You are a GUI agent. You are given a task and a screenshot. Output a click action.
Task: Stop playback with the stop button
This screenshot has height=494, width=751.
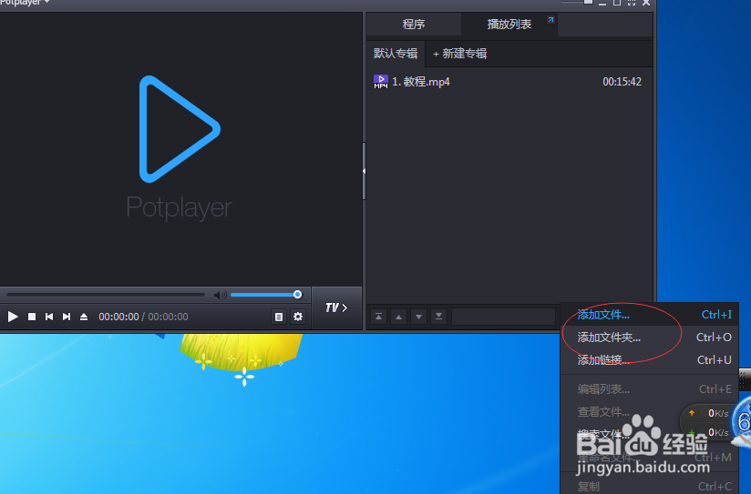(x=32, y=317)
